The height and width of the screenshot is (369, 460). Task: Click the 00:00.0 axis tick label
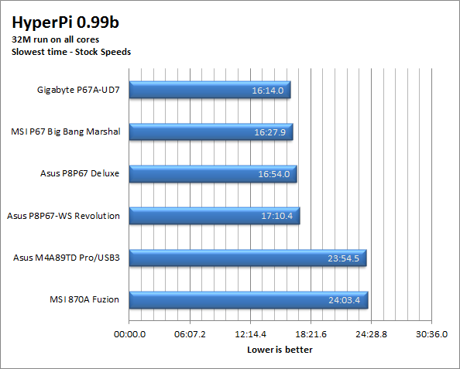[x=129, y=334]
